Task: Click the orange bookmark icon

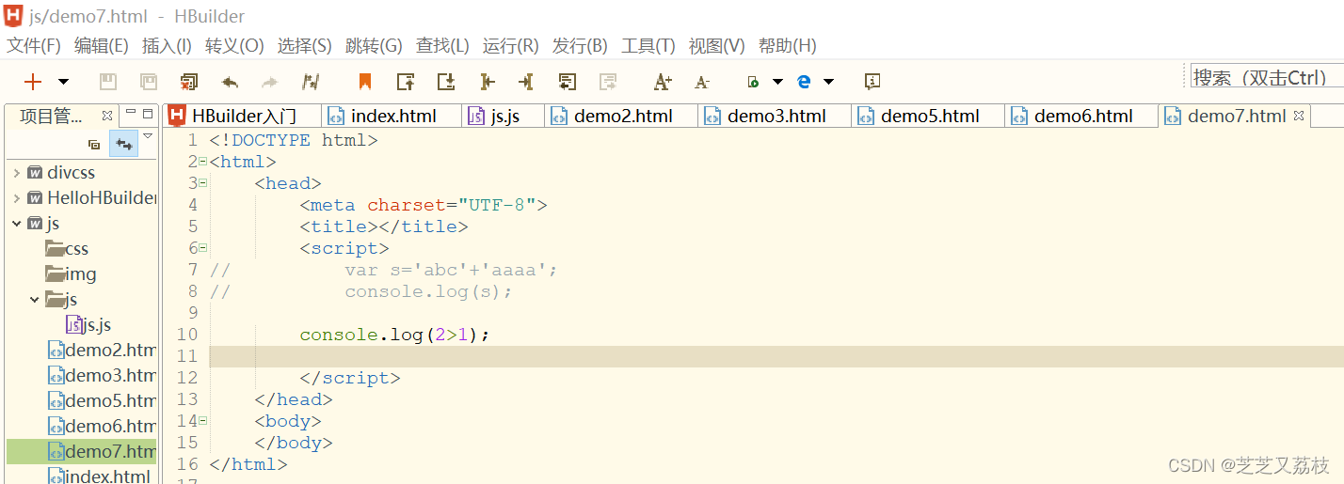Action: pos(365,82)
